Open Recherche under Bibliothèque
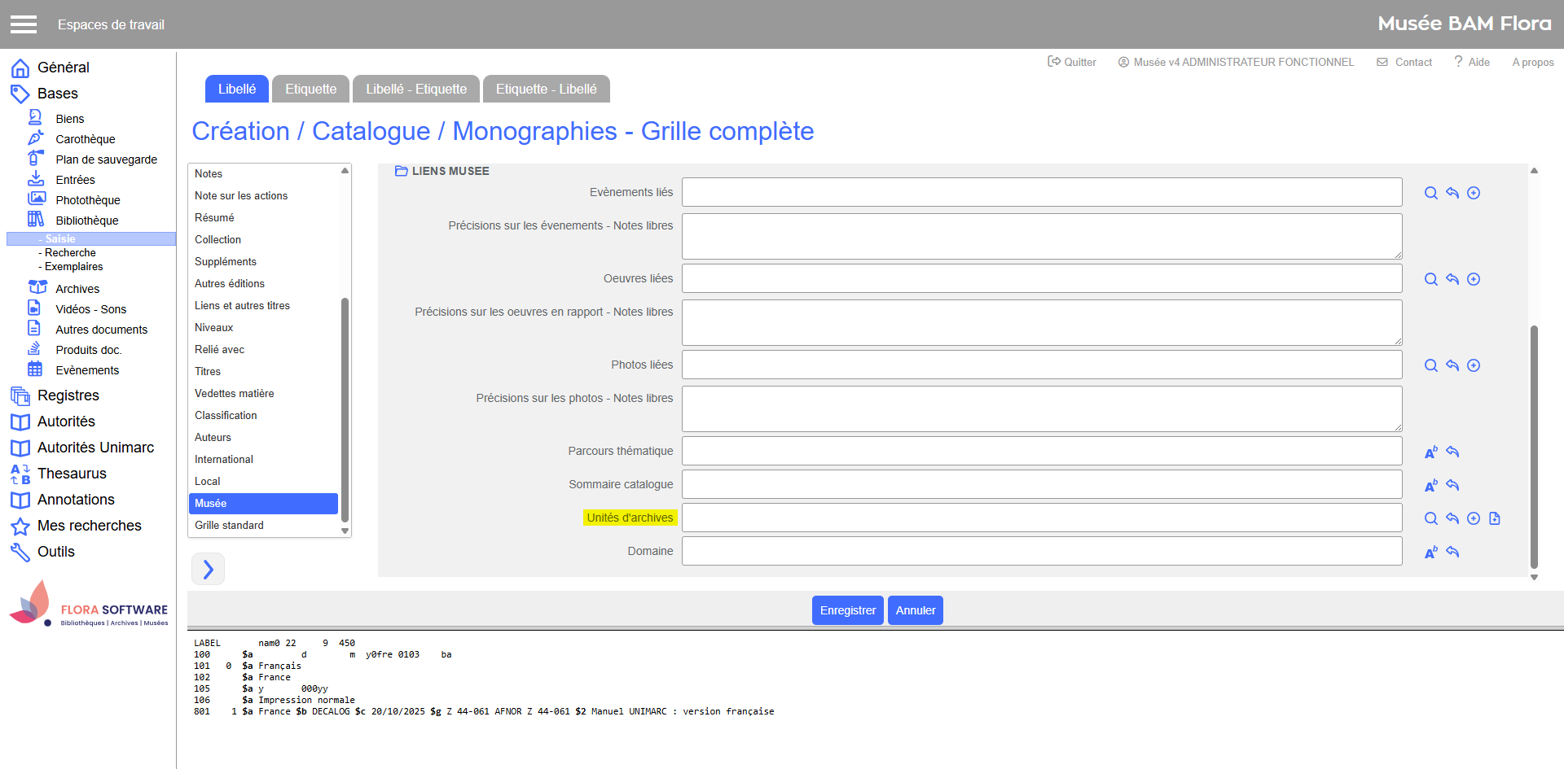Image resolution: width=1564 pixels, height=769 pixels. point(70,253)
